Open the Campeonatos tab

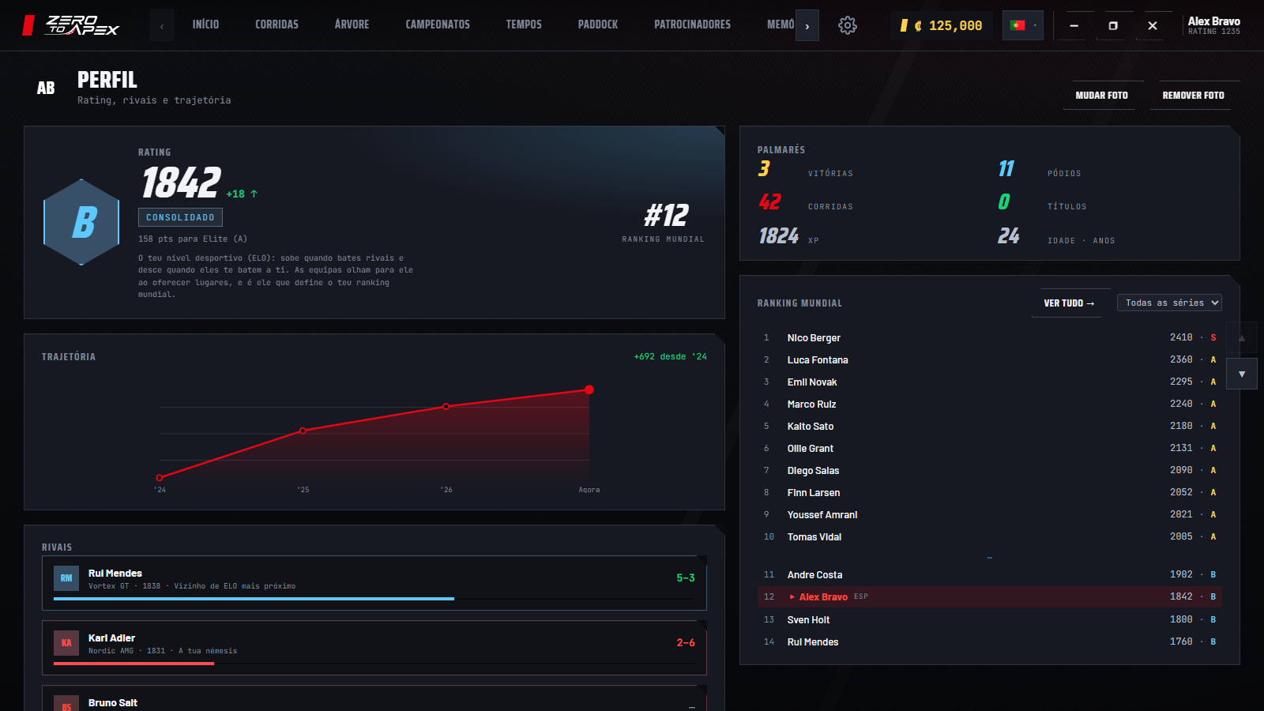pyautogui.click(x=438, y=24)
